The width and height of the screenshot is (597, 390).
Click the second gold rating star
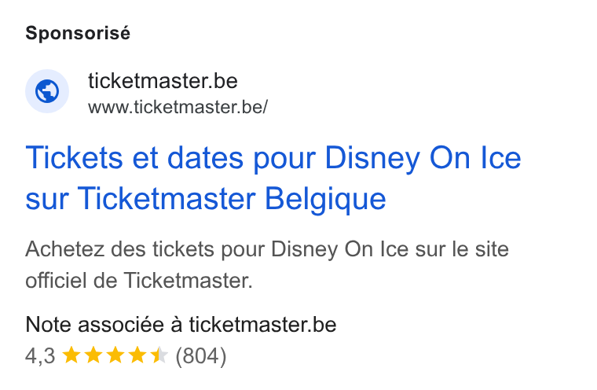93,355
